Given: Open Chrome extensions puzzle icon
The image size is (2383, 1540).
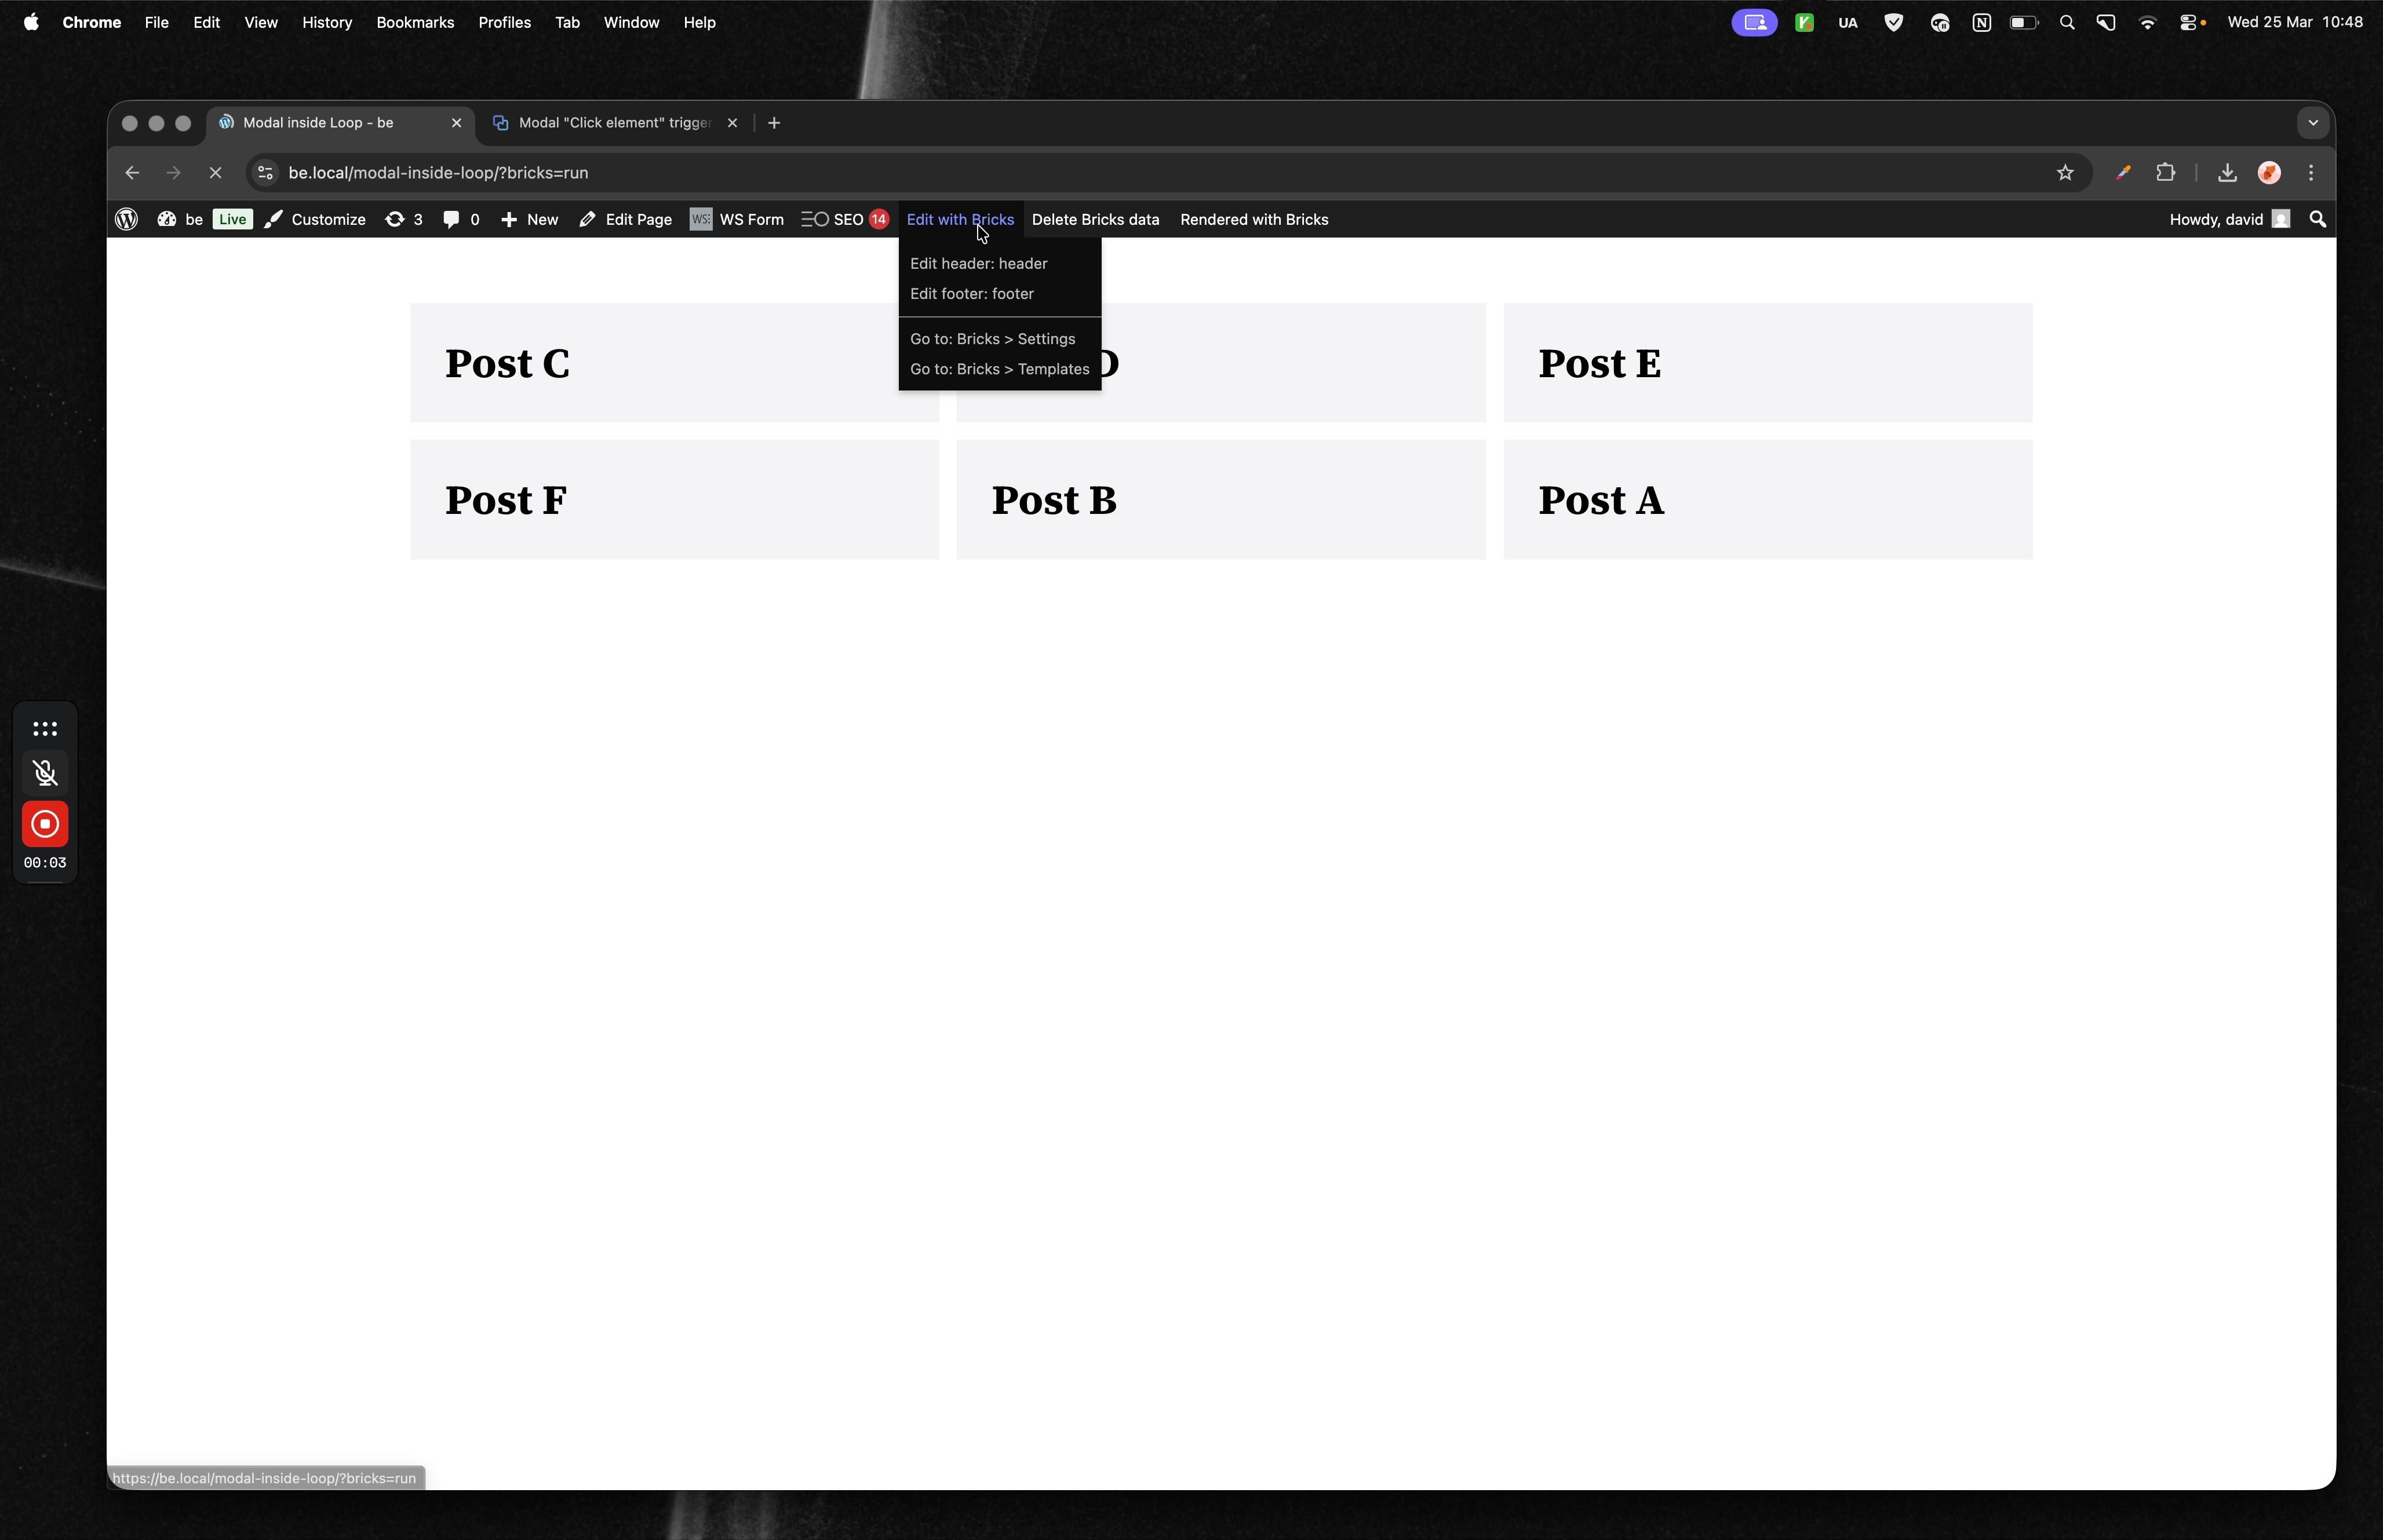Looking at the screenshot, I should [2165, 173].
